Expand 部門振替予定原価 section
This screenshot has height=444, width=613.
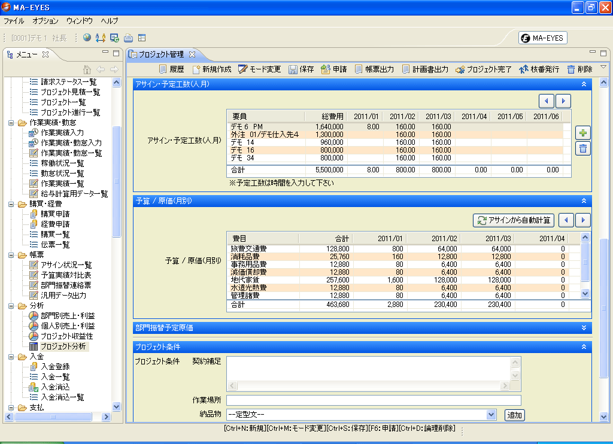click(584, 327)
